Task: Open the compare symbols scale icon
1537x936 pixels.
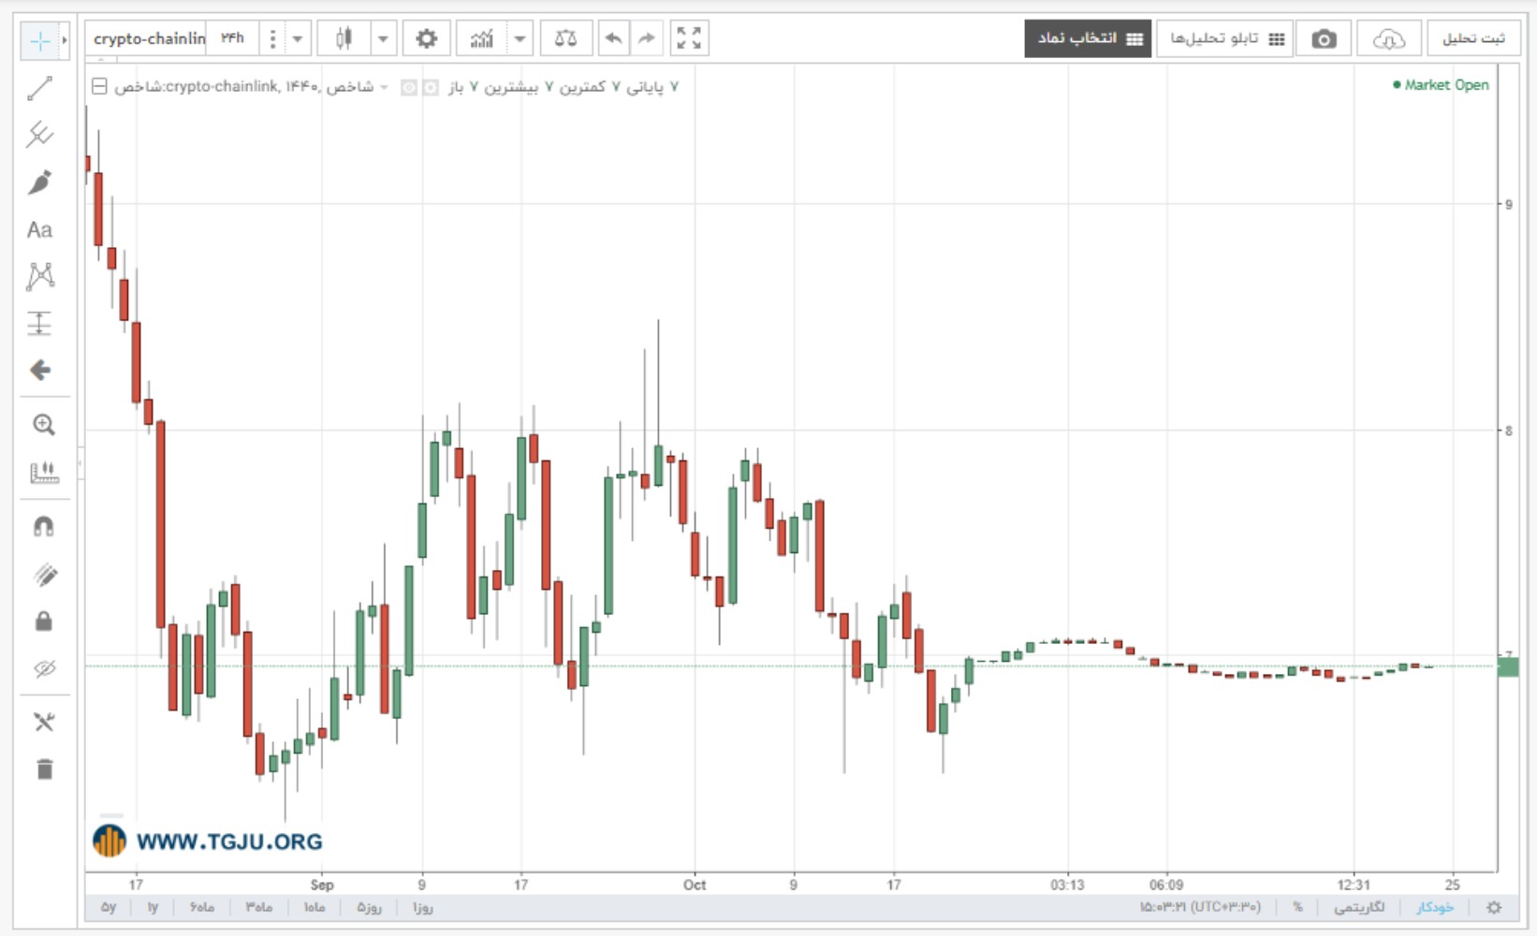Action: [x=565, y=38]
